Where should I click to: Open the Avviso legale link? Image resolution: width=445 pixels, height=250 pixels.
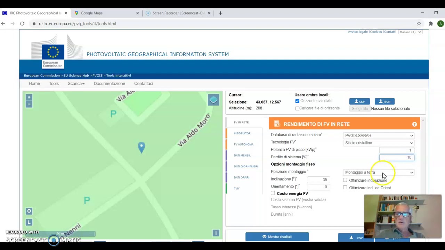tap(358, 32)
